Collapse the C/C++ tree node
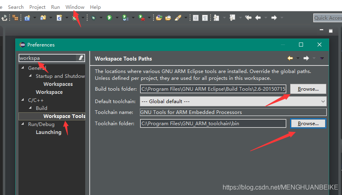 23,100
